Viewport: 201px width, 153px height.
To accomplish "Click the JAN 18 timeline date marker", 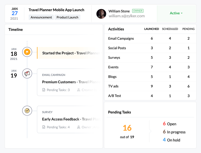I will tap(14, 54).
